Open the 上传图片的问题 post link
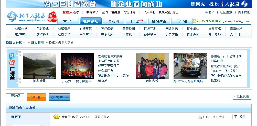Screen dimensions: 257x126 click(x=109, y=61)
